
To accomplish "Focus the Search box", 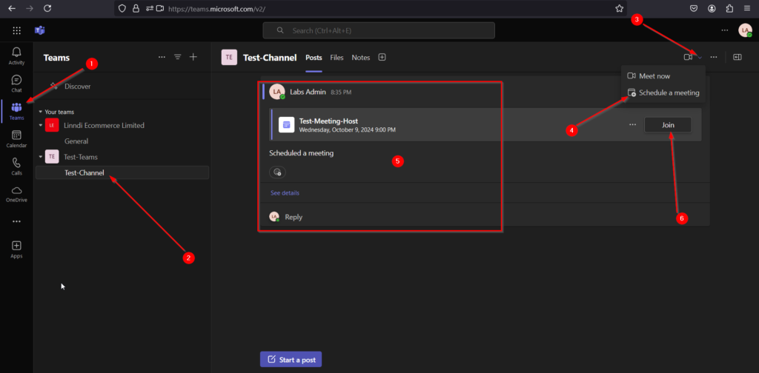I will tap(379, 30).
